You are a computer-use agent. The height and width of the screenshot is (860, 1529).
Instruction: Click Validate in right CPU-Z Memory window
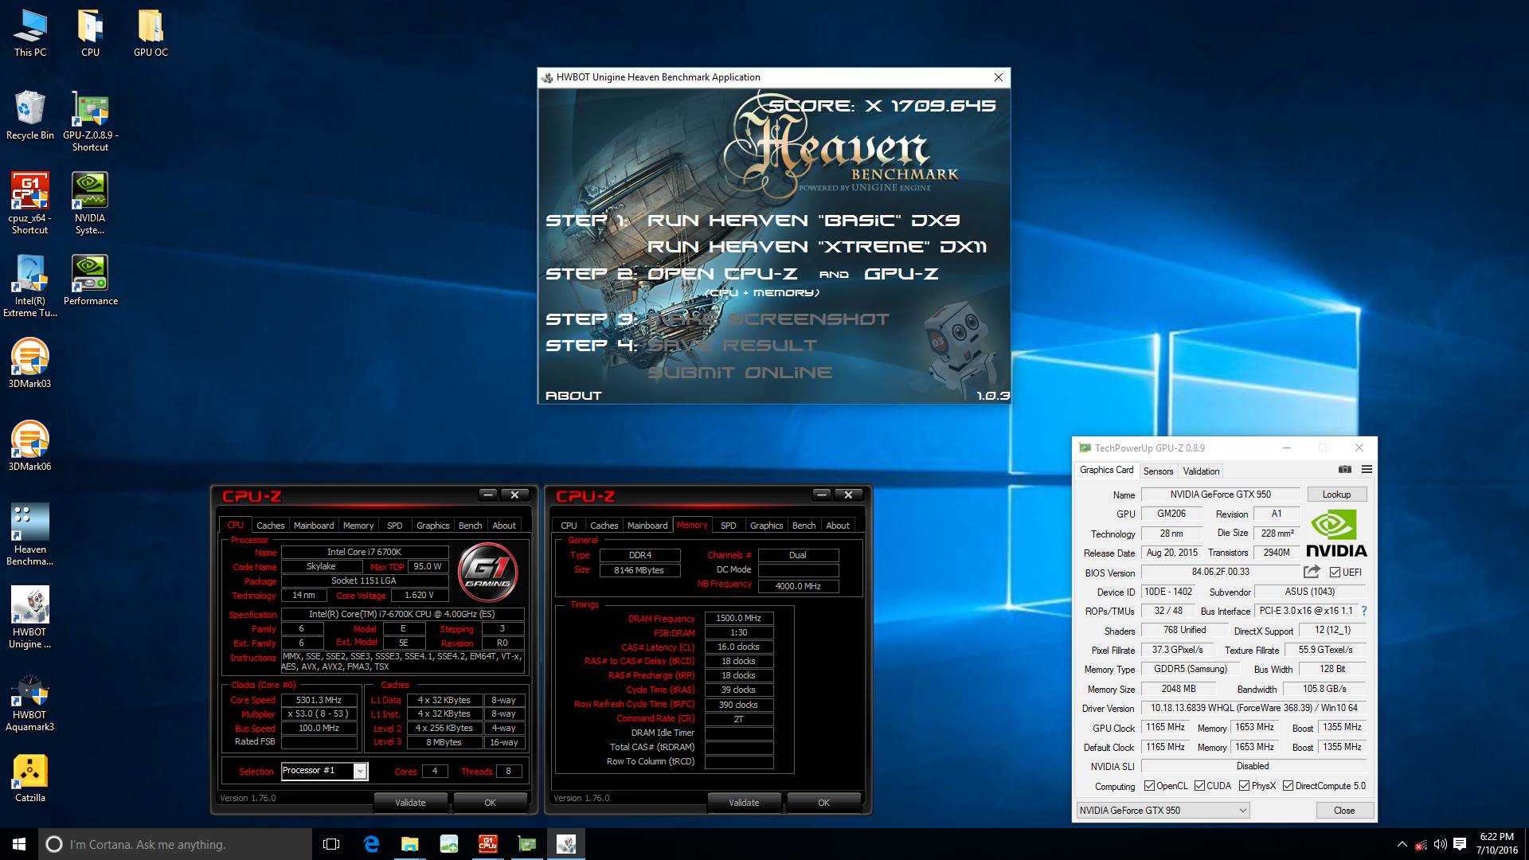click(744, 803)
